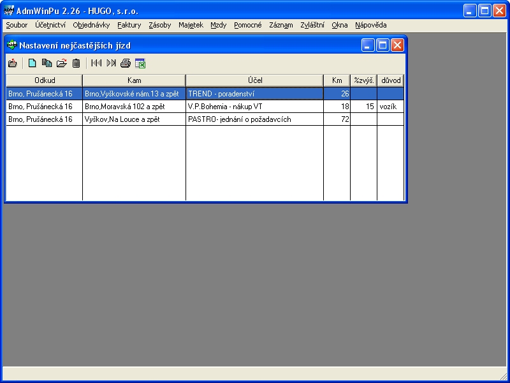Copy the selected record with copy icon
Screen dimensions: 510x383
pyautogui.click(x=47, y=63)
